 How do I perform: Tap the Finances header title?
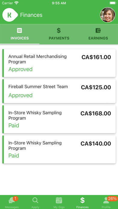click(x=31, y=15)
